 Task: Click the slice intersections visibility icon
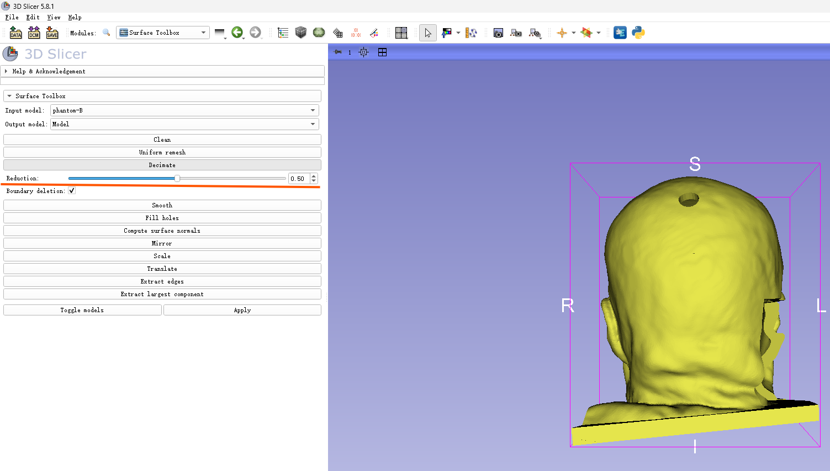point(586,33)
